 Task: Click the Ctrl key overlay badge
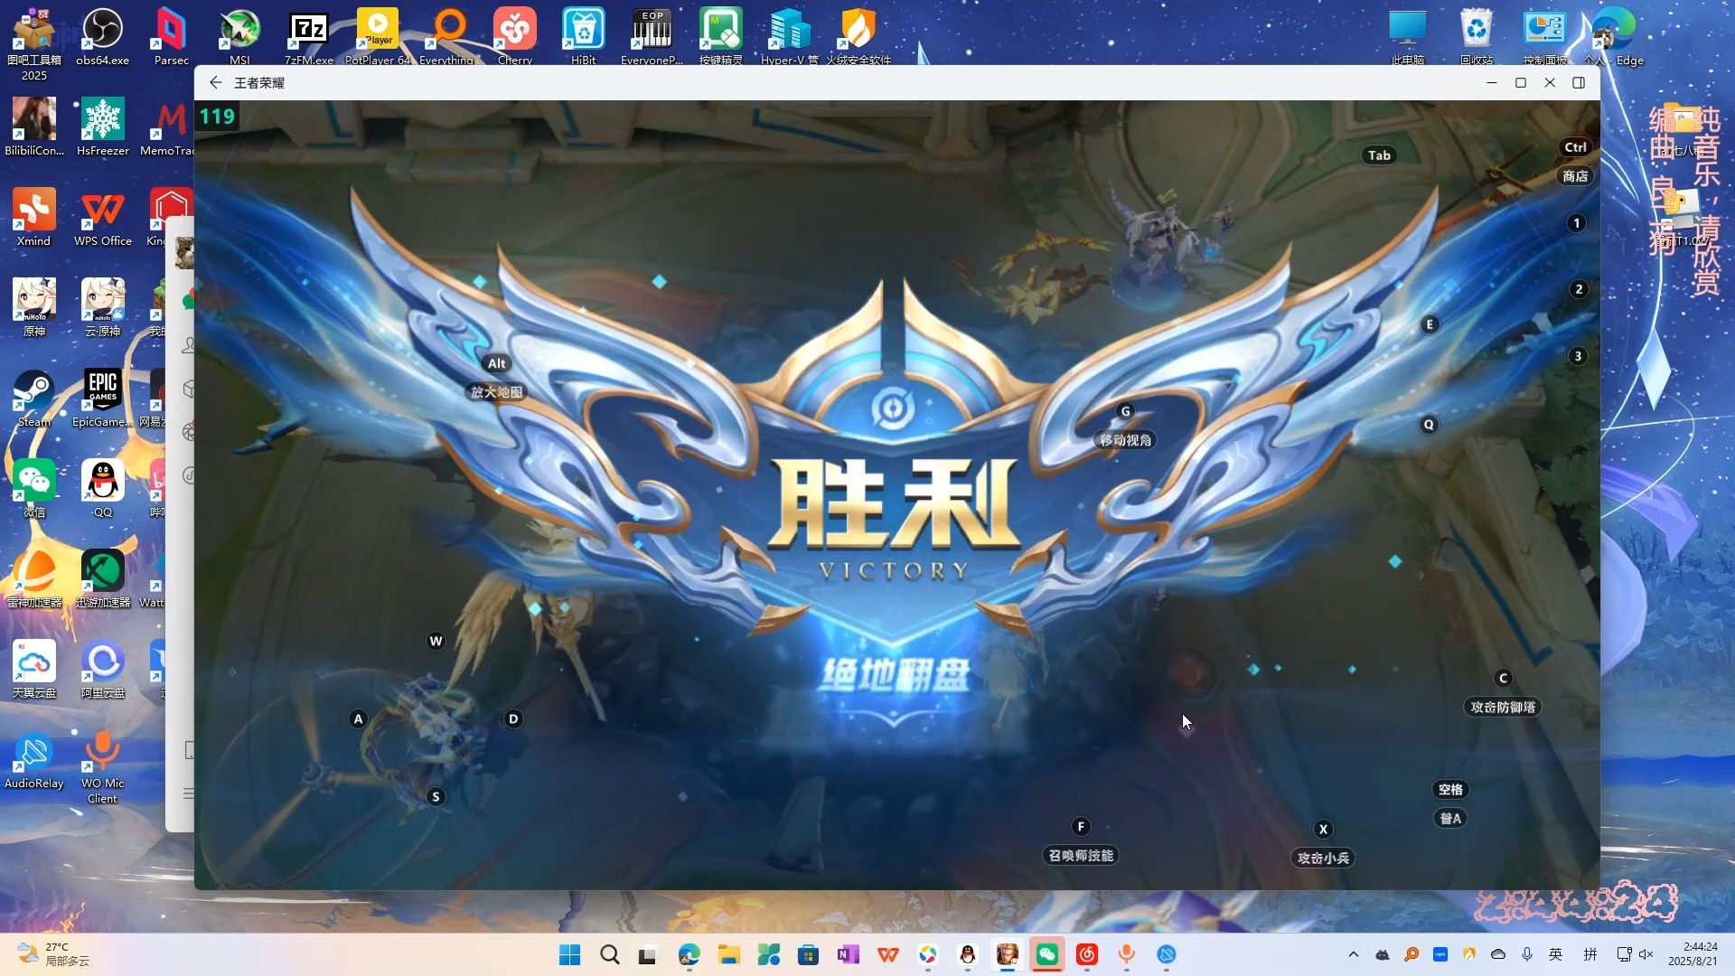pos(1575,147)
